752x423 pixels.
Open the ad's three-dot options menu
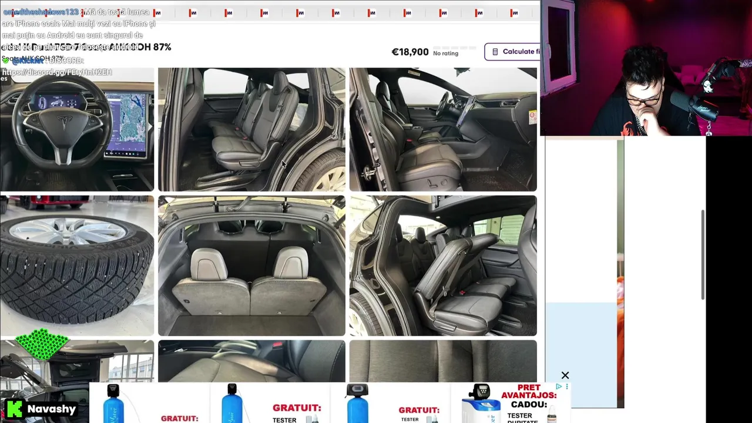[566, 387]
